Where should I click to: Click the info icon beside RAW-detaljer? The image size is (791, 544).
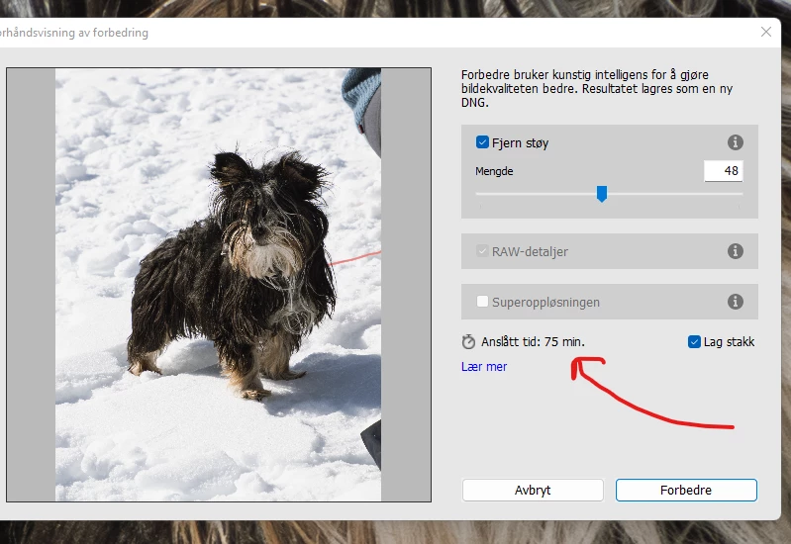[x=735, y=251]
